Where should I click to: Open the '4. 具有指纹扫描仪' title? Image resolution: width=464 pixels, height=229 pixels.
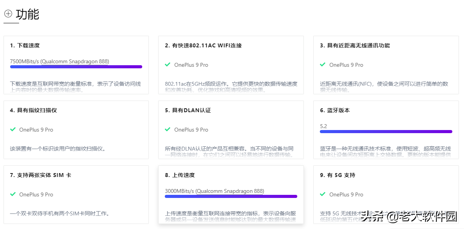click(34, 110)
